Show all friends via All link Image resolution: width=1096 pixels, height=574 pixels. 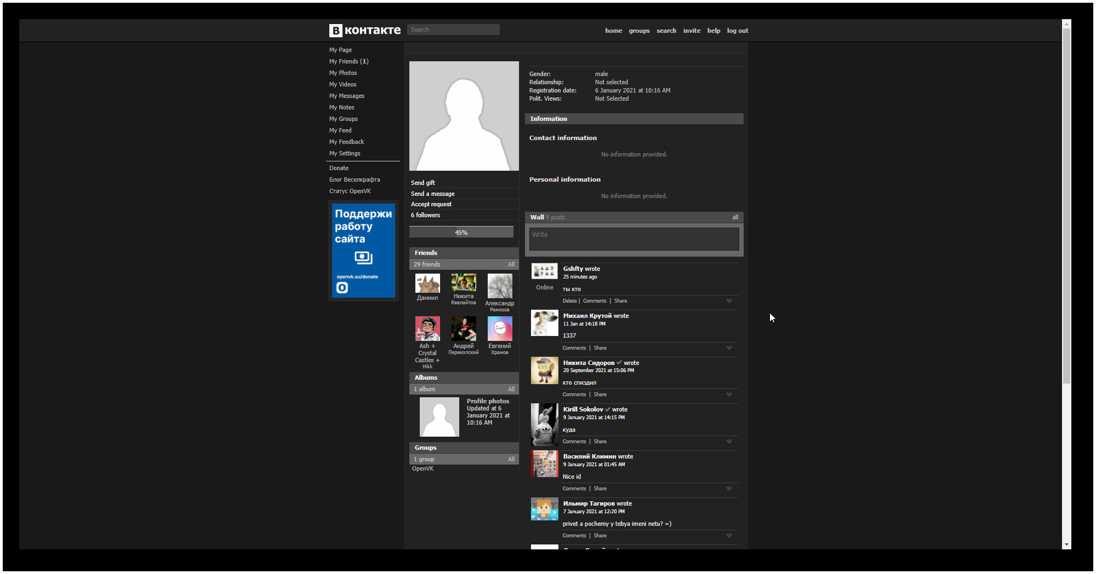[511, 264]
